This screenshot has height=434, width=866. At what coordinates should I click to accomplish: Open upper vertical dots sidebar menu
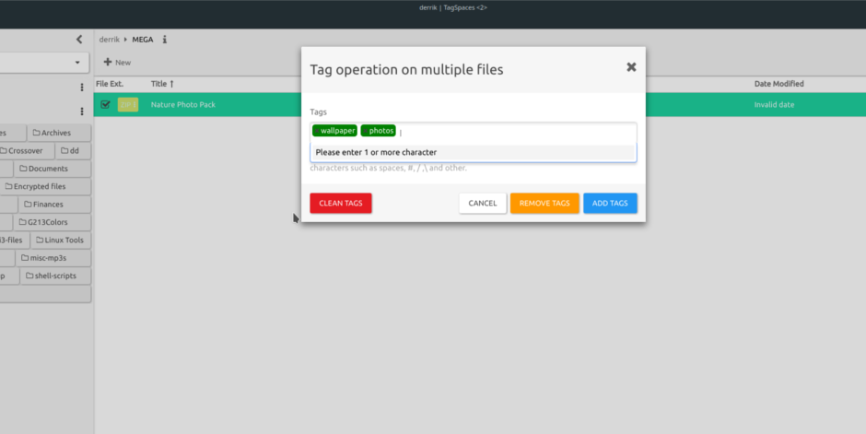(82, 88)
